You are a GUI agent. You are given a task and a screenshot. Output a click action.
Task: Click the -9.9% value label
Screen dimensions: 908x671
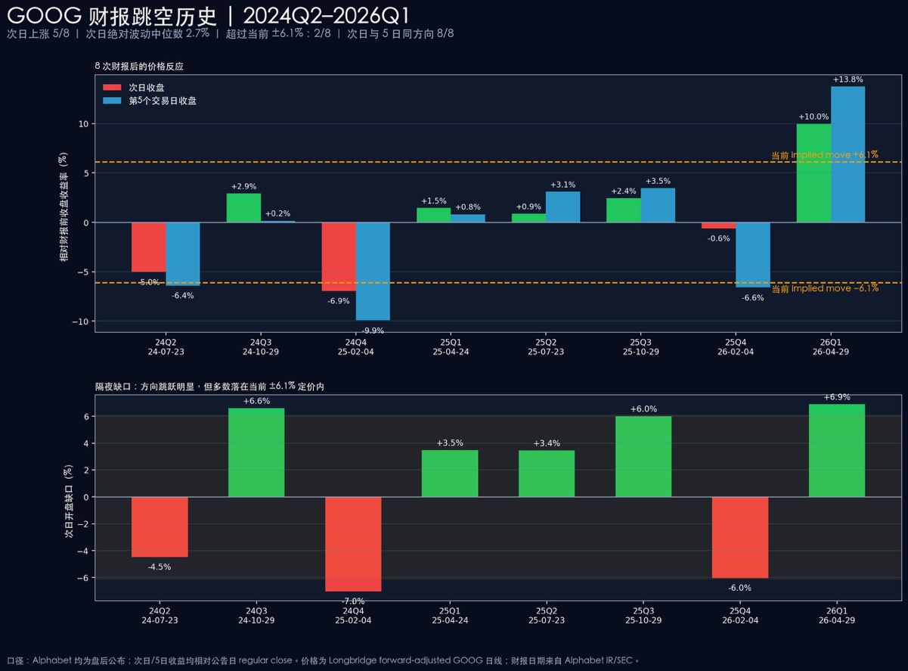point(373,331)
